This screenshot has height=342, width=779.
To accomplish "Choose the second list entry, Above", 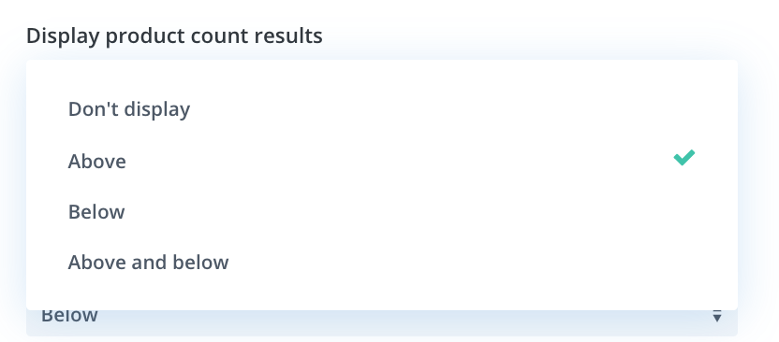I will [x=382, y=161].
